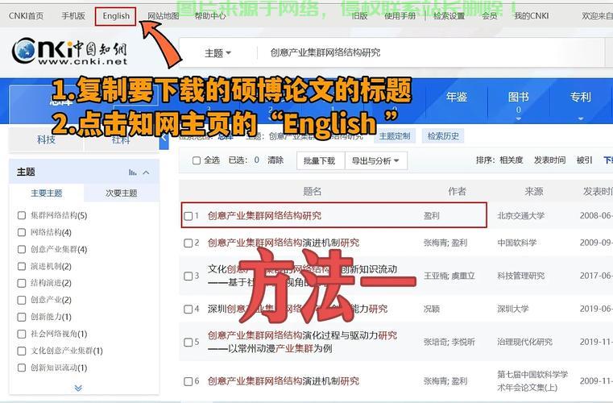Check the box for result 6
This screenshot has height=403, width=613.
click(188, 380)
